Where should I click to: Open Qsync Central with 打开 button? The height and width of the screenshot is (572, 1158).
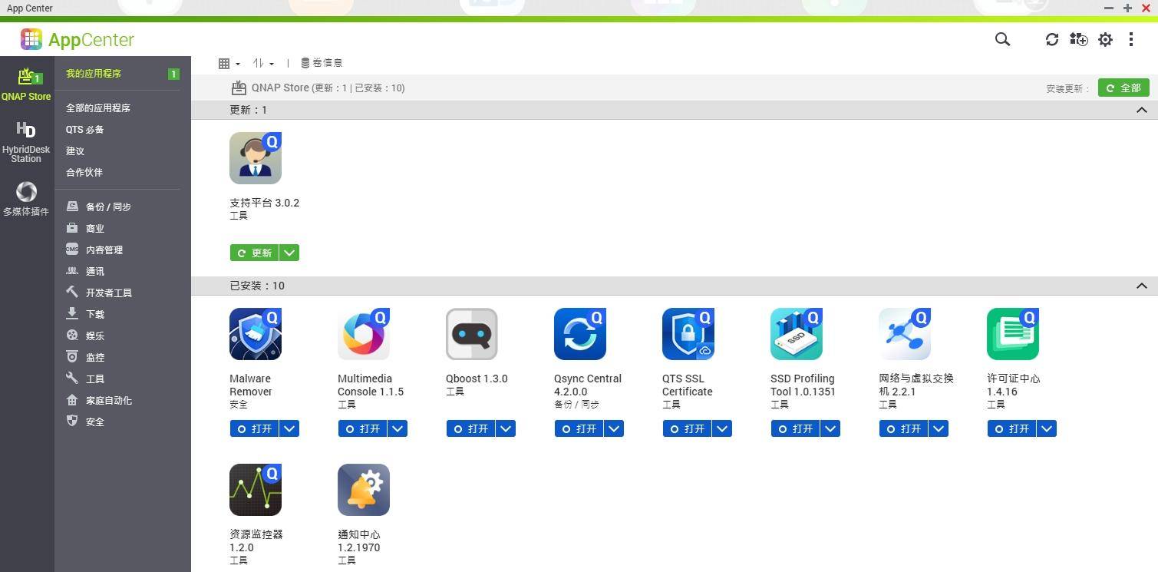coord(579,428)
